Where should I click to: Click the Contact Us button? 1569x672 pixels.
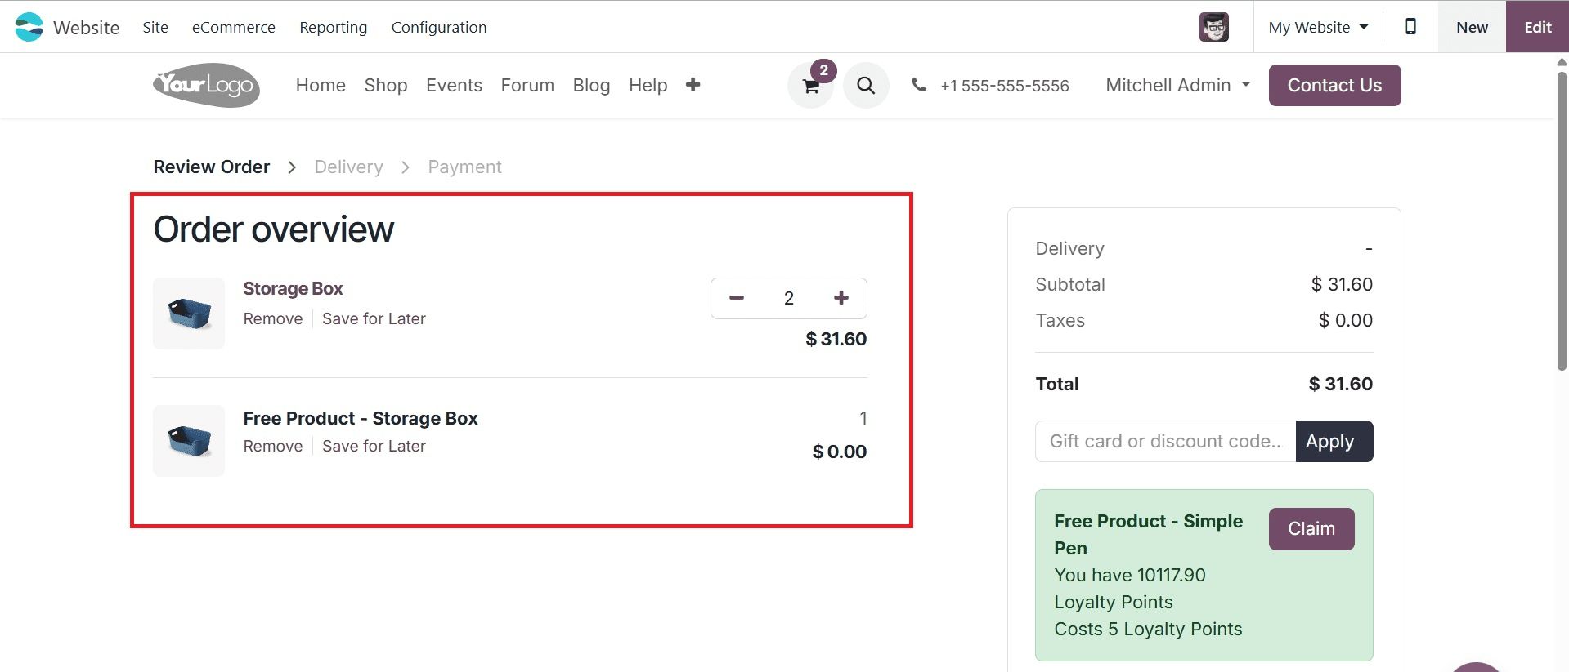(1334, 85)
